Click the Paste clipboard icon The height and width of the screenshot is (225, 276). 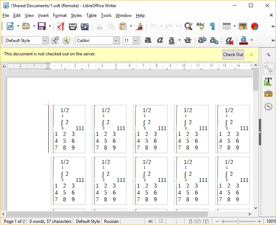point(123,26)
